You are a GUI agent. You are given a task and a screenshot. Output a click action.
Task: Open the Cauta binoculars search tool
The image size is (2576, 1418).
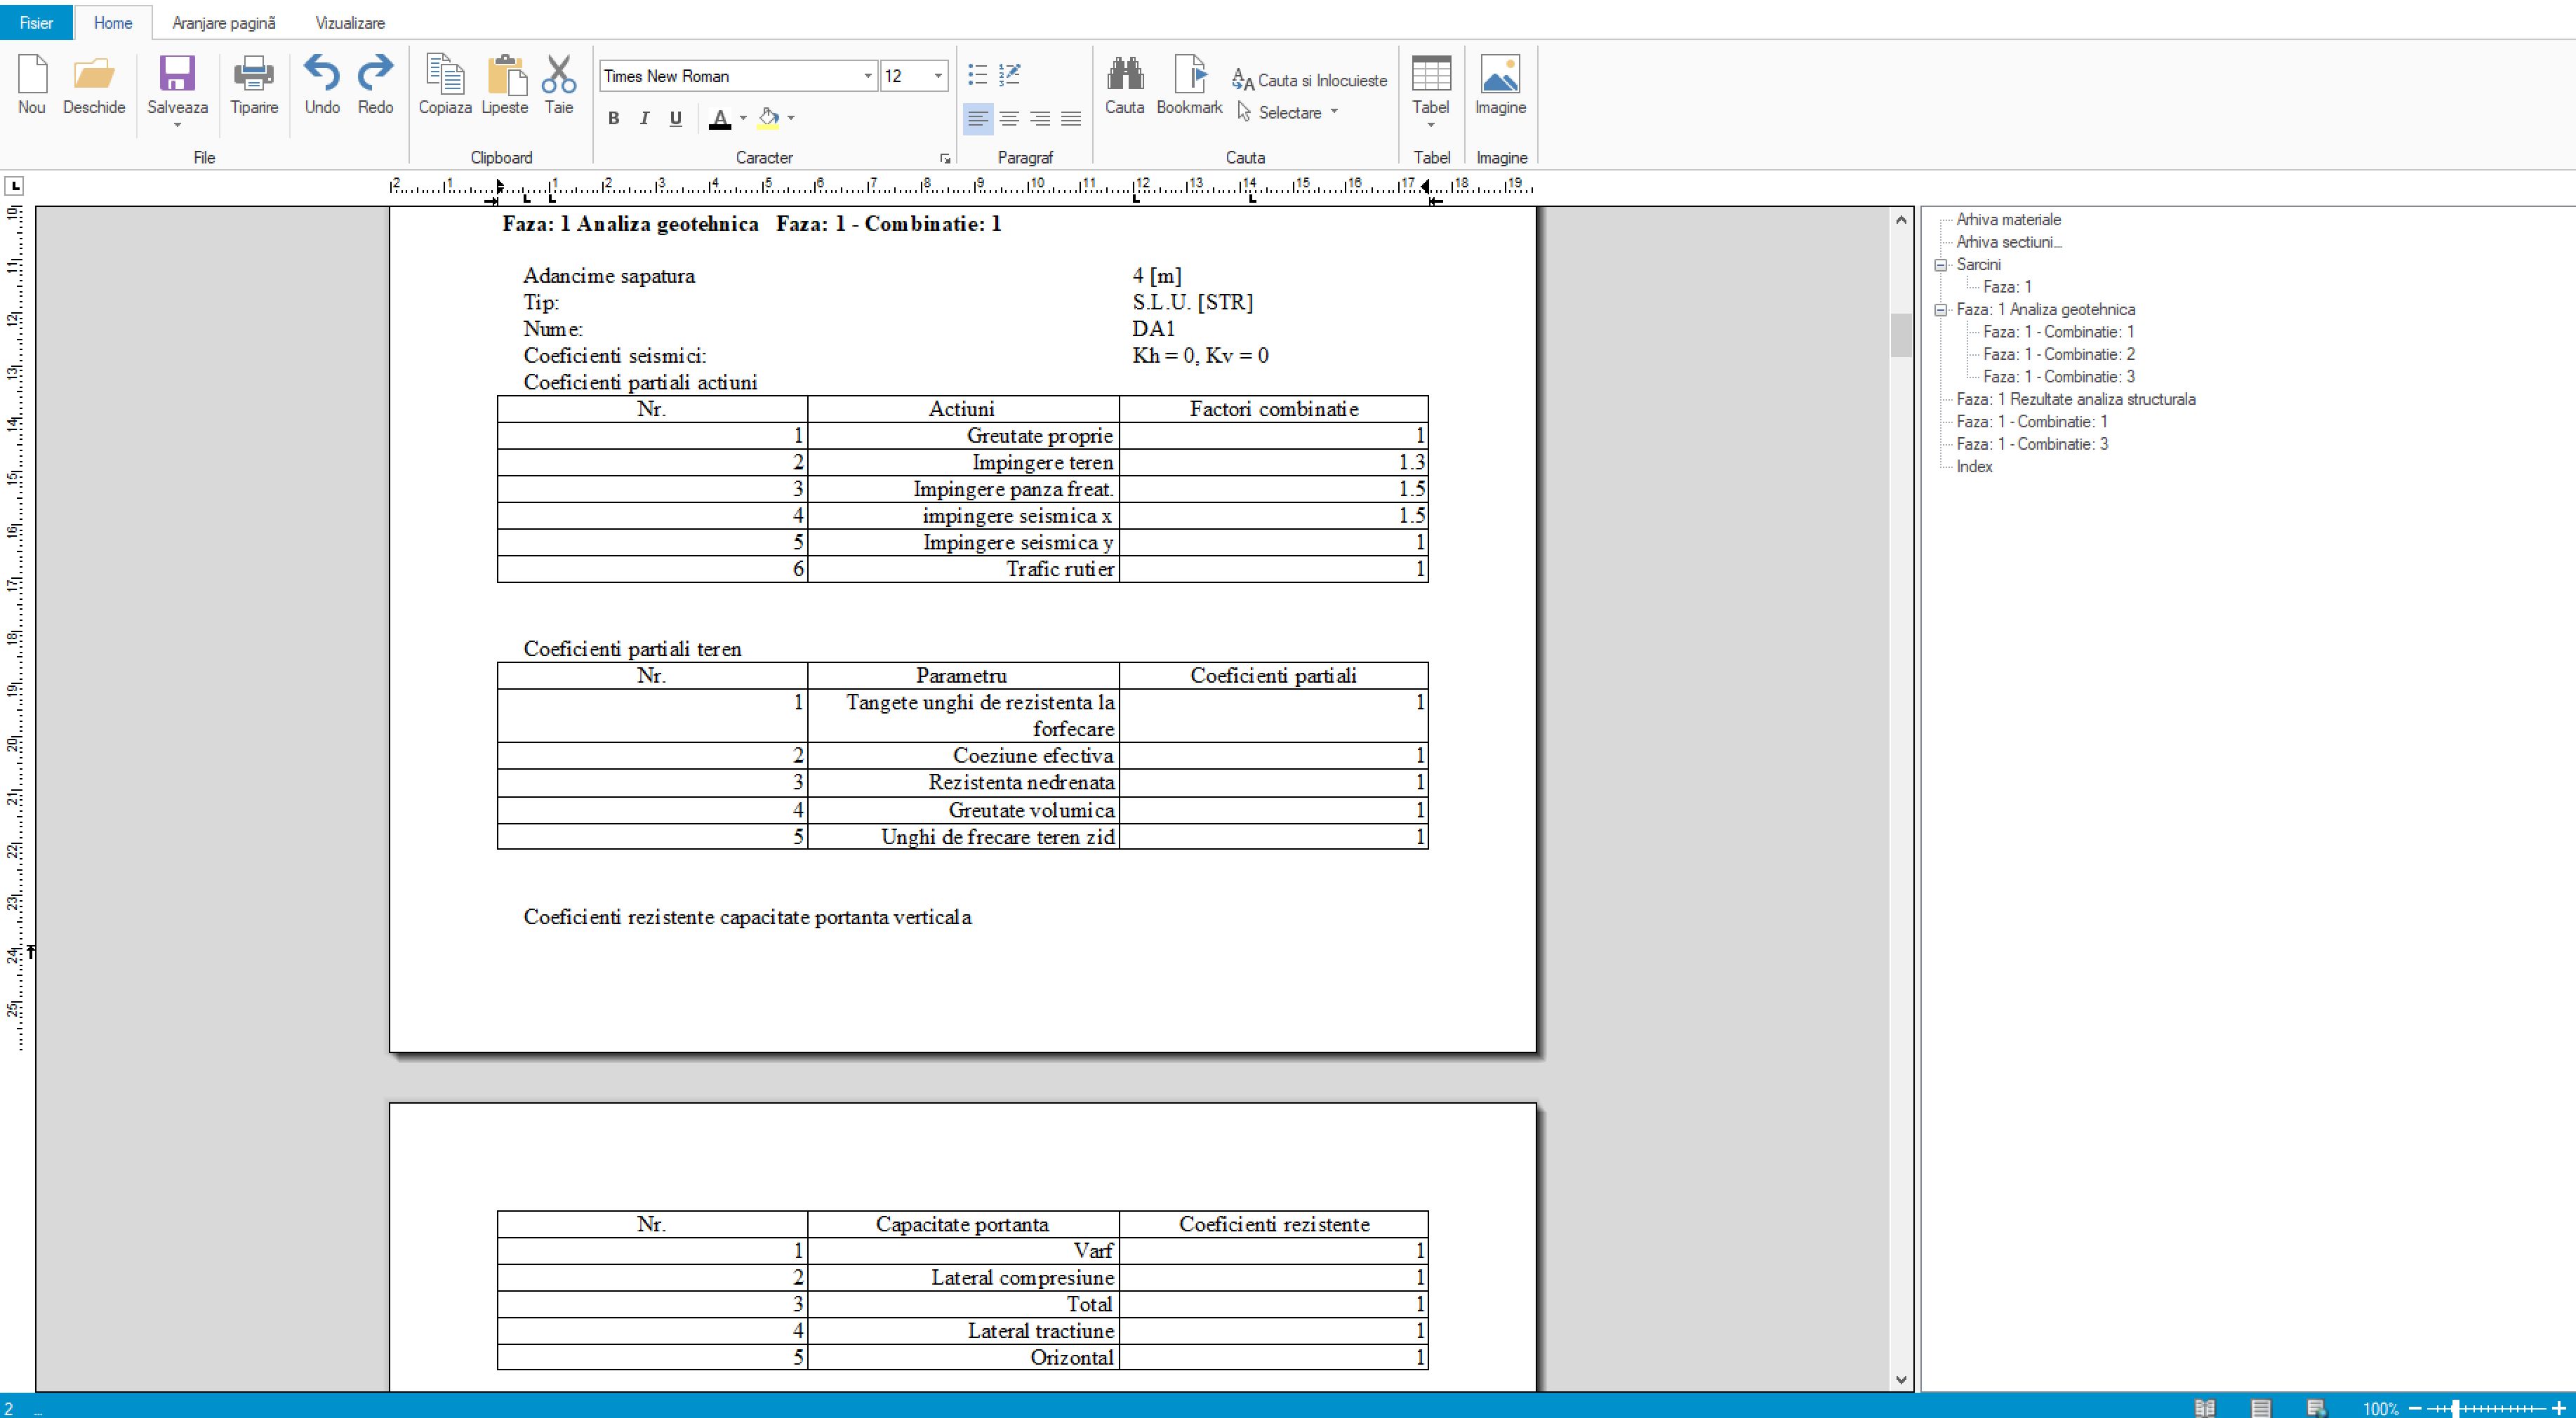coord(1124,75)
